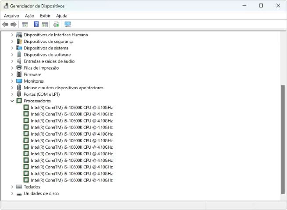Click the Update driver toolbar icon
287x210 pixels.
pyautogui.click(x=56, y=24)
